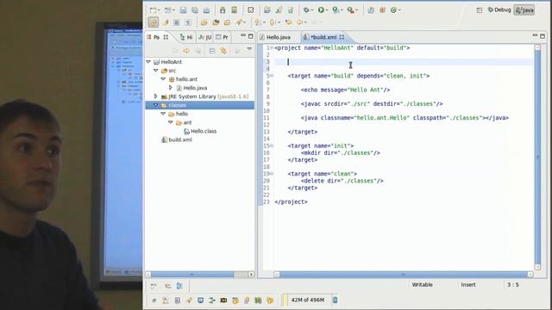Viewport: 552px width, 310px height.
Task: Switch to the Java perspective button
Action: [x=524, y=10]
